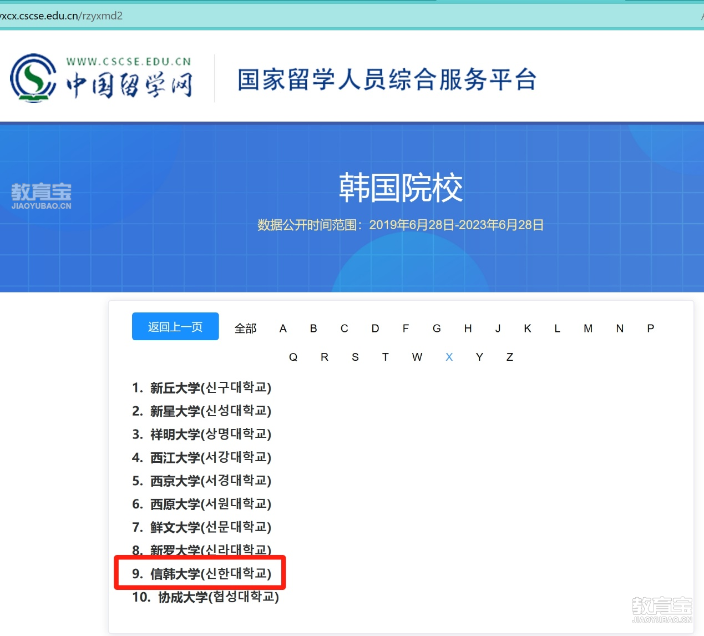Filter schools by letter Q
The width and height of the screenshot is (704, 636).
click(x=293, y=357)
